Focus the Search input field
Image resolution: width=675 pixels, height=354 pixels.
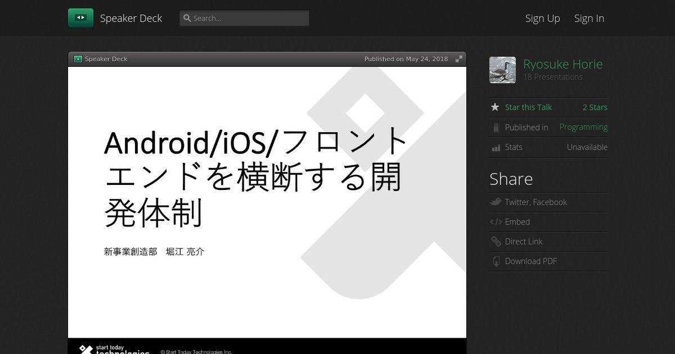click(x=244, y=18)
